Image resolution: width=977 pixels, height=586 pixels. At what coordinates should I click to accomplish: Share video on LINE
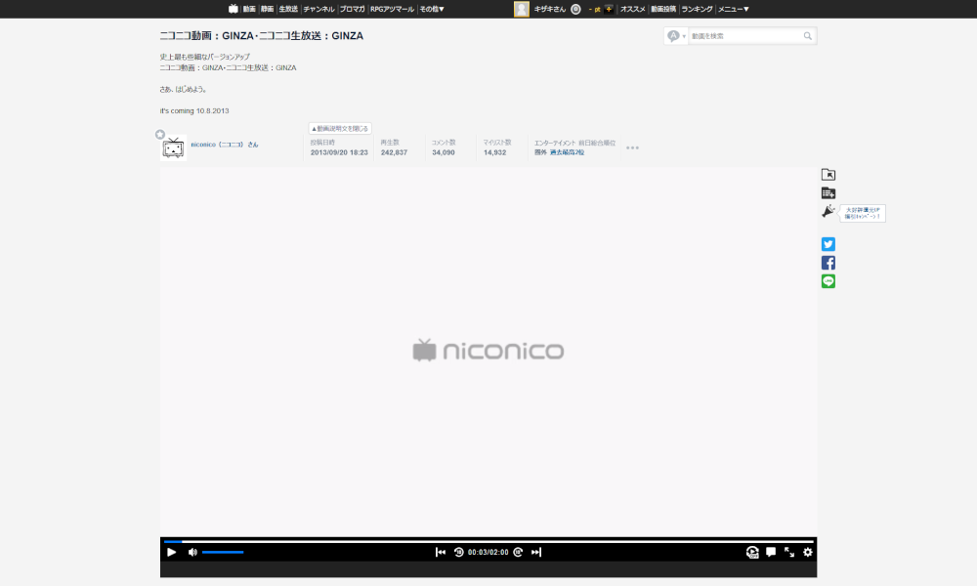(828, 281)
